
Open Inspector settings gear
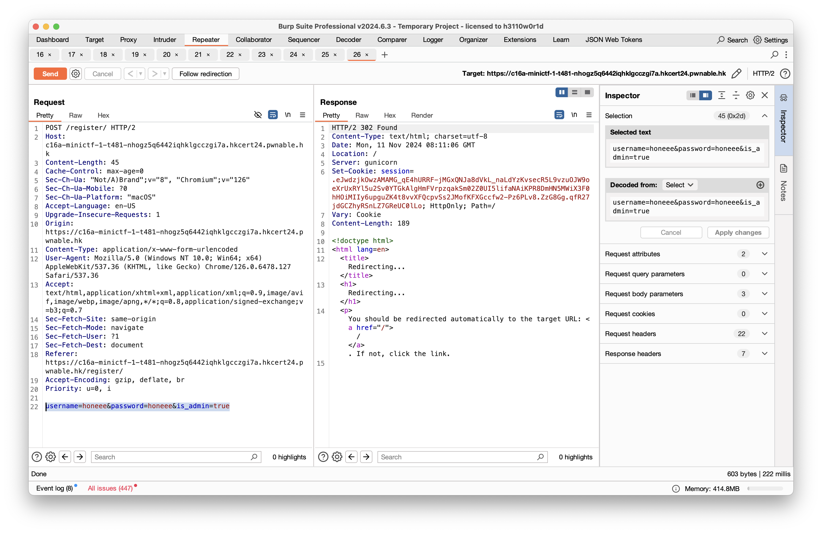click(x=750, y=95)
